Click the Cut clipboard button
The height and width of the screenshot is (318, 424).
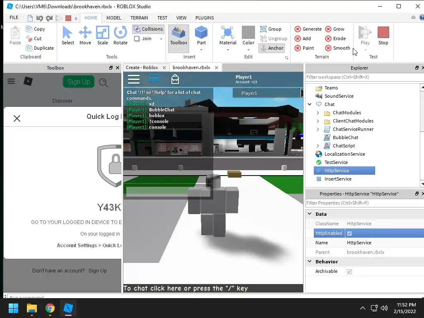34,39
